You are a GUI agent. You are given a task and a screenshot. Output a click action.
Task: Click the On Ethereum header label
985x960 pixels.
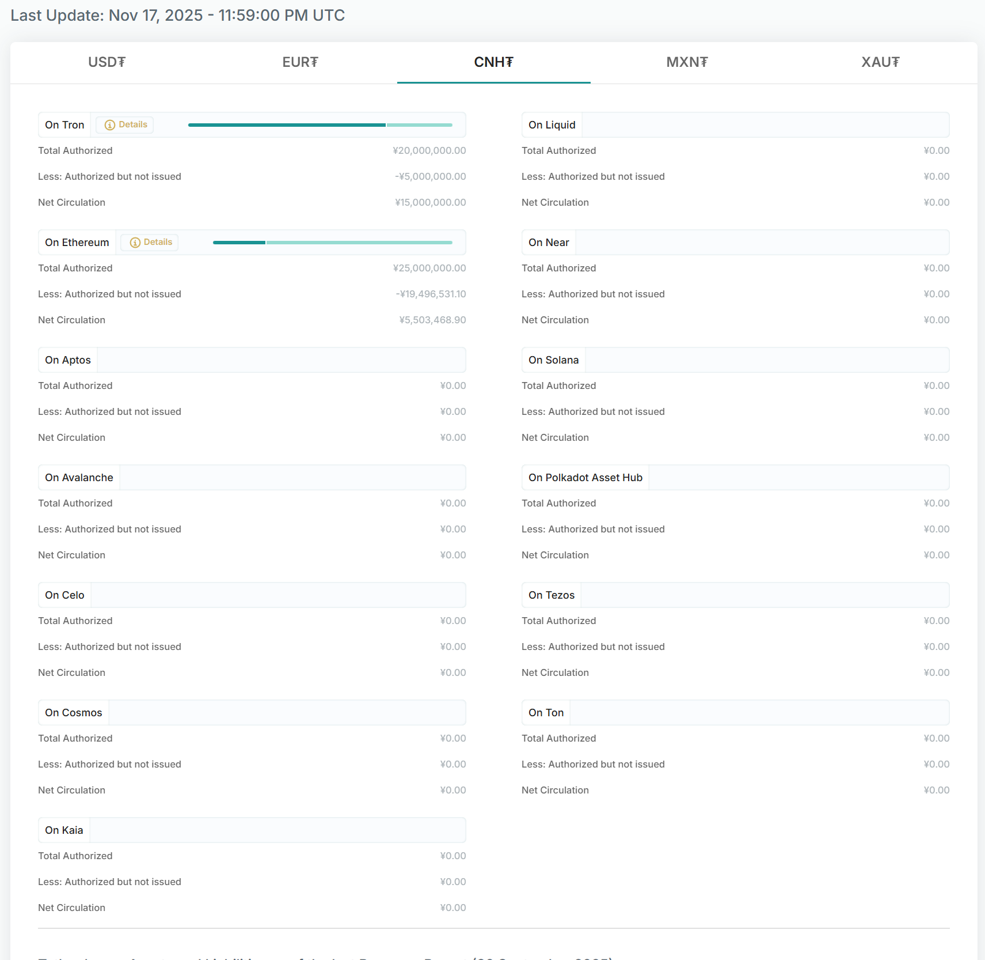pyautogui.click(x=77, y=243)
